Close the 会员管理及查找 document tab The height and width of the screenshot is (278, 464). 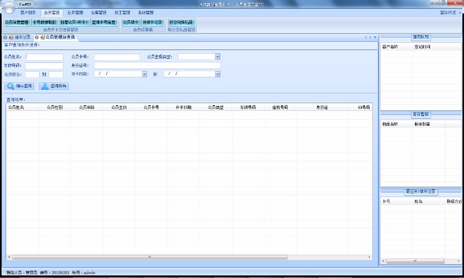(x=37, y=37)
